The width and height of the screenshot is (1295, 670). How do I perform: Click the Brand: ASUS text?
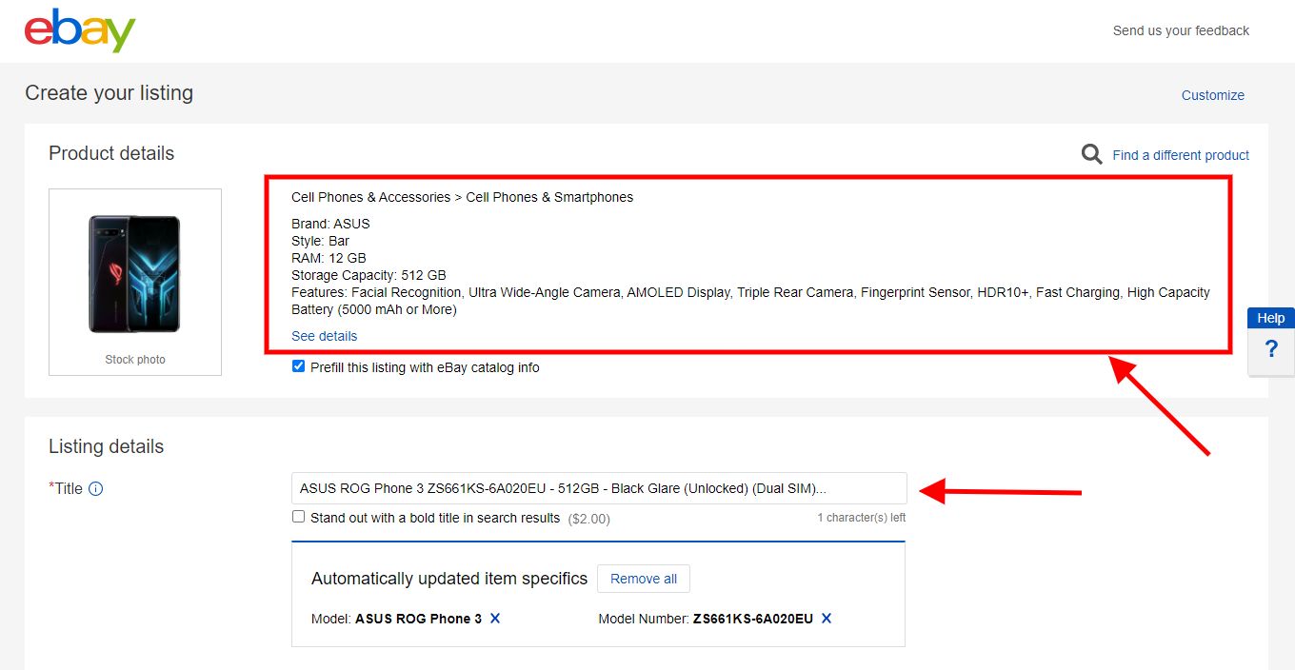point(330,224)
